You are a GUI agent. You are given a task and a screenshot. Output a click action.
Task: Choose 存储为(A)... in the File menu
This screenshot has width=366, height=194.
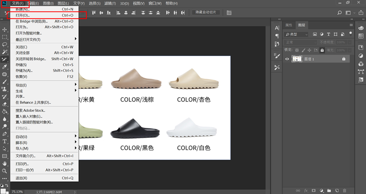[x=24, y=71]
